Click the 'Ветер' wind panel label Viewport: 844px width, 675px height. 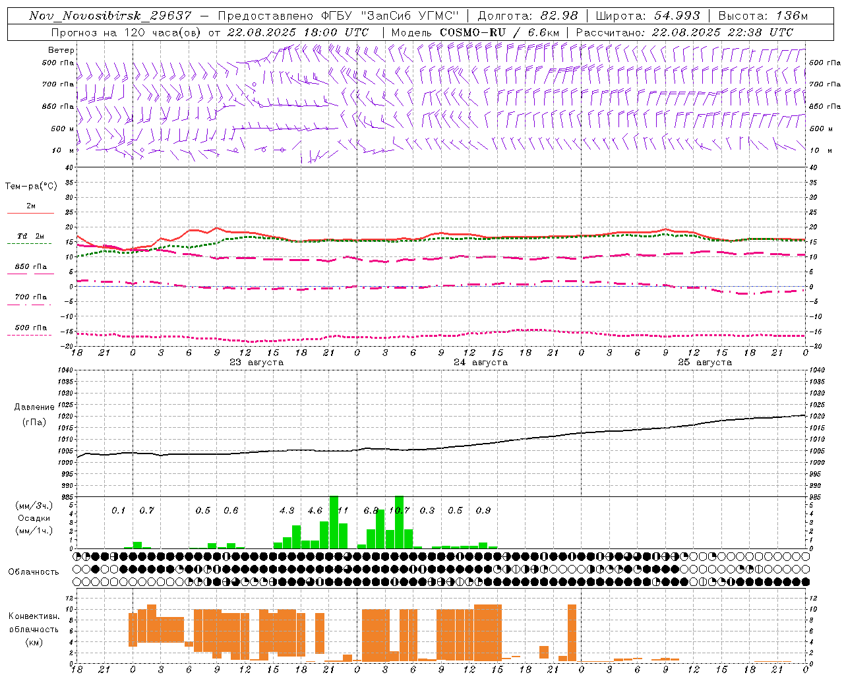tap(61, 50)
